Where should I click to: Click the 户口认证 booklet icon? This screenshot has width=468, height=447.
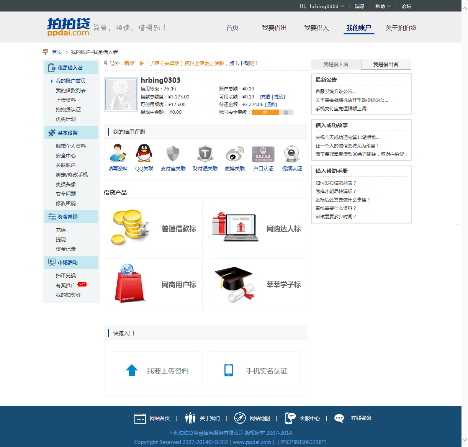[263, 154]
